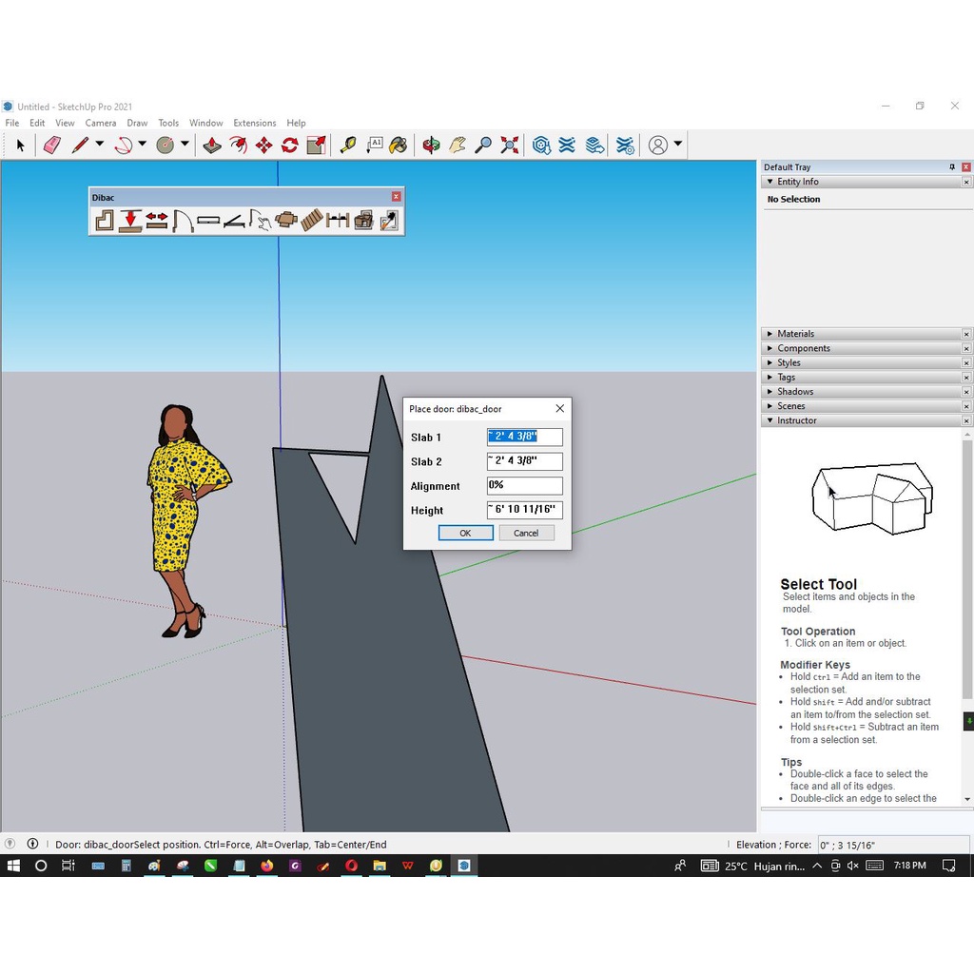This screenshot has width=974, height=974.
Task: Expand the Scenes panel
Action: (x=770, y=406)
